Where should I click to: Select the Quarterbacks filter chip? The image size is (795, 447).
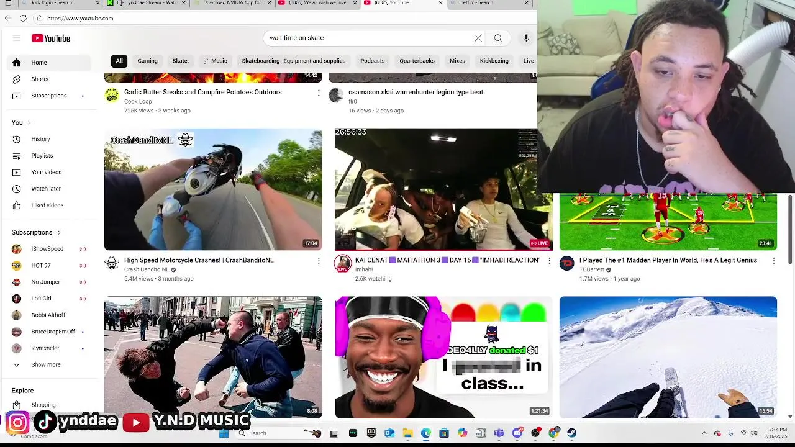(417, 61)
